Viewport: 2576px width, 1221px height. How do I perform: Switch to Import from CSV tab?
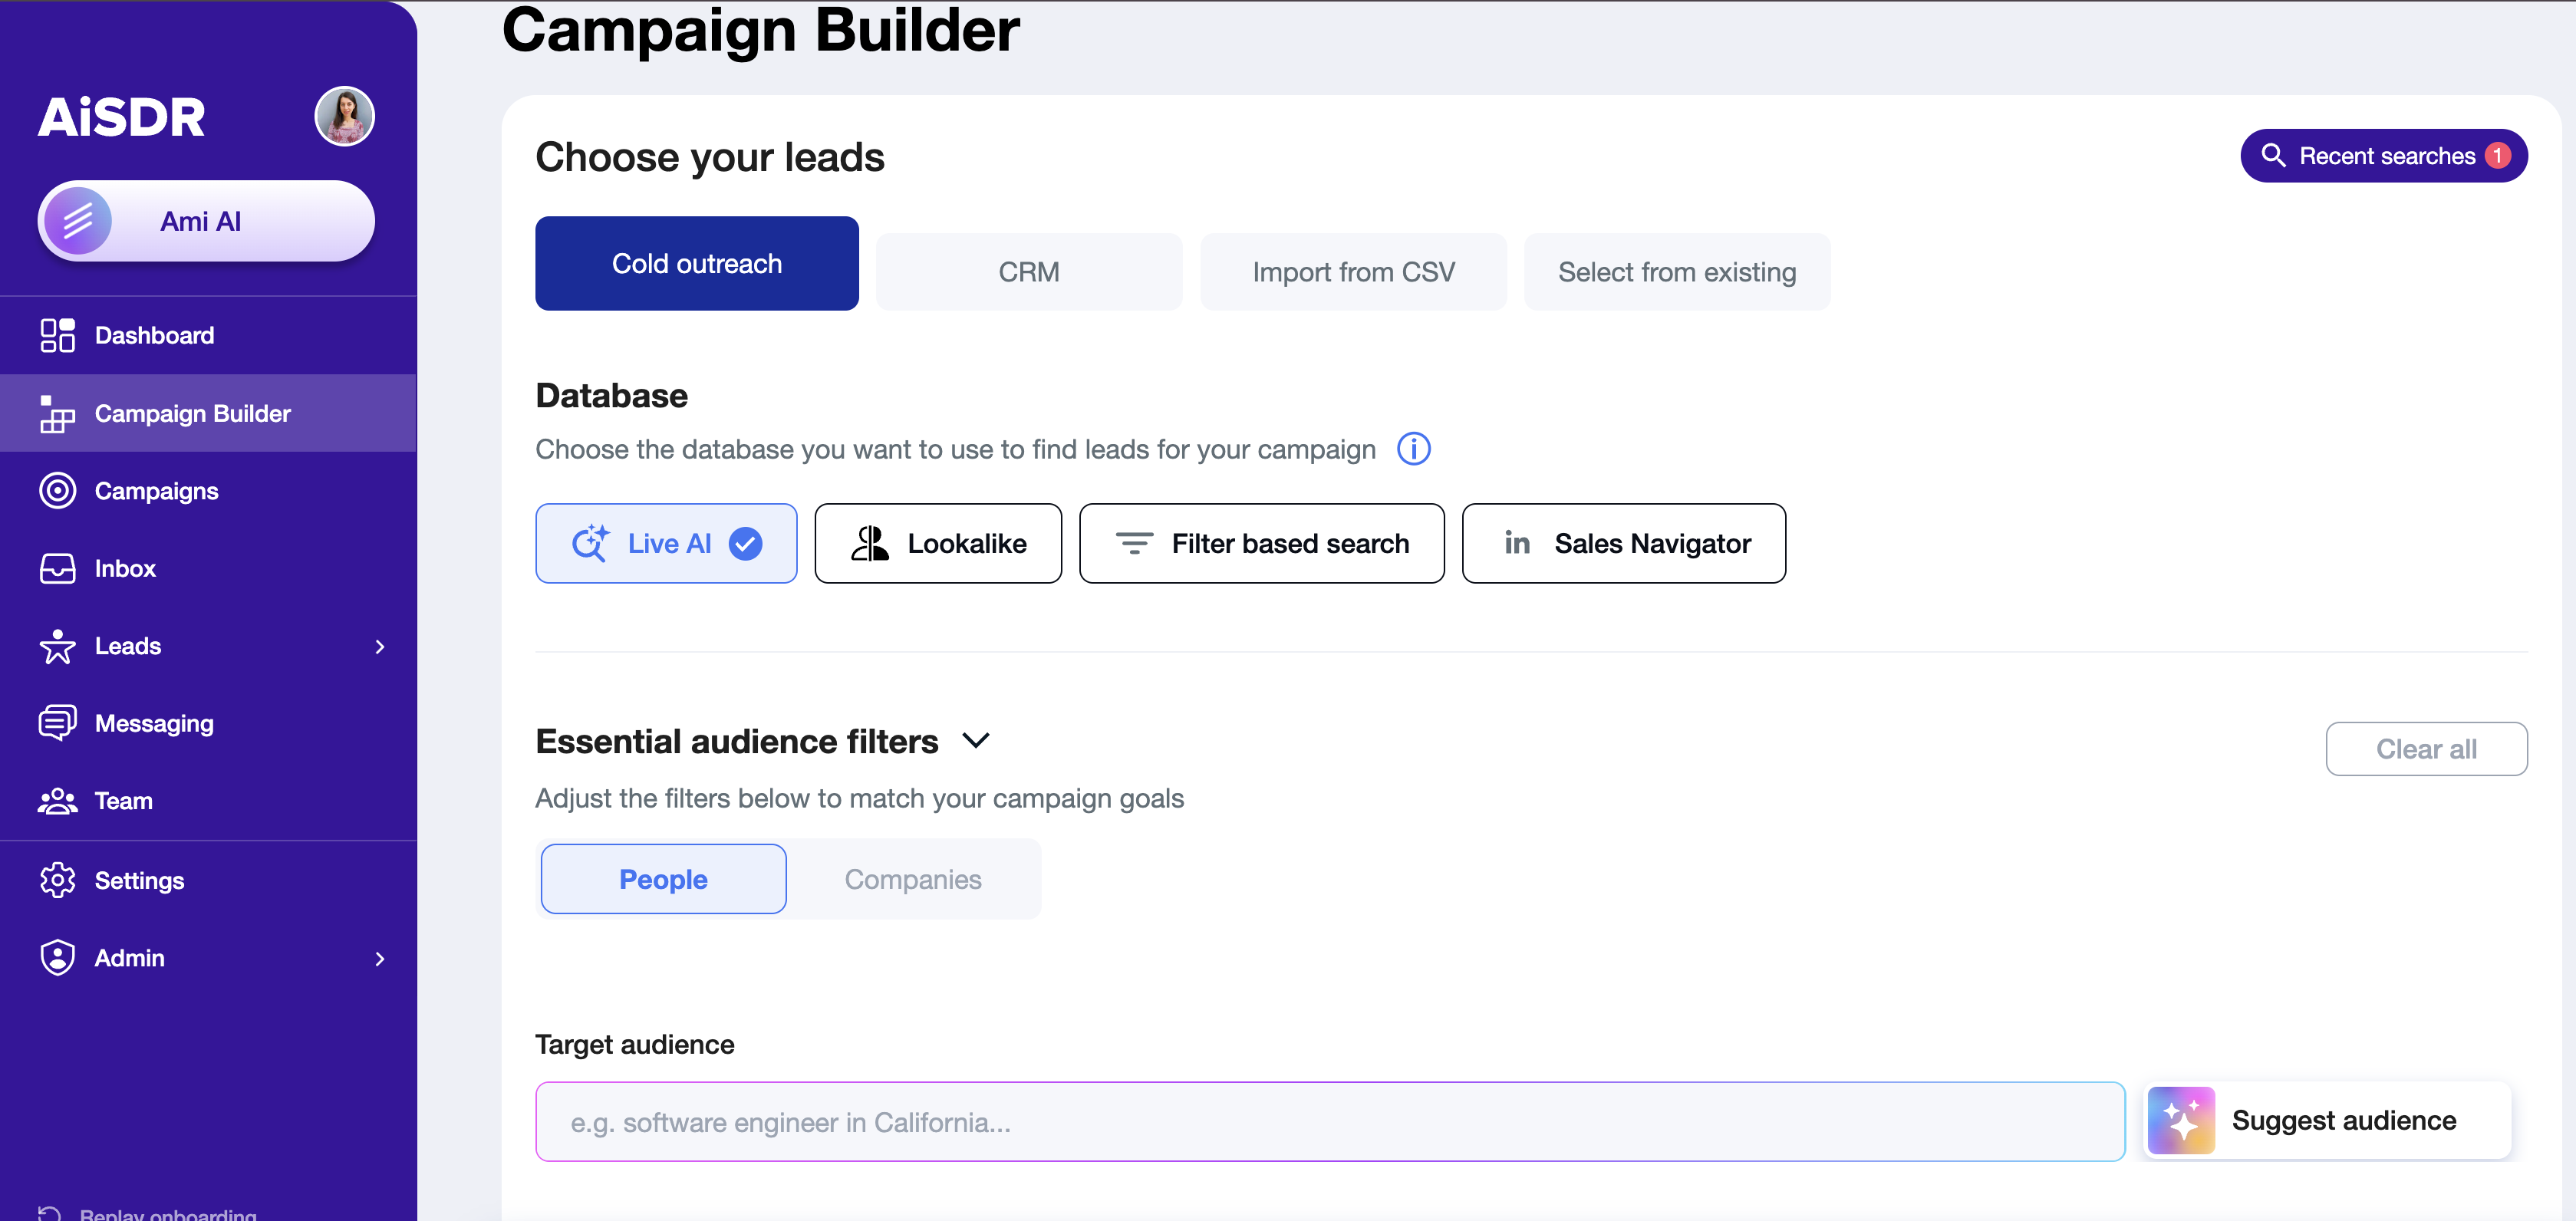1353,272
